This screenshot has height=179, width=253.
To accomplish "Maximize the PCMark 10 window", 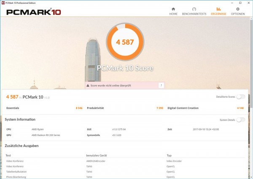I will (240, 2).
